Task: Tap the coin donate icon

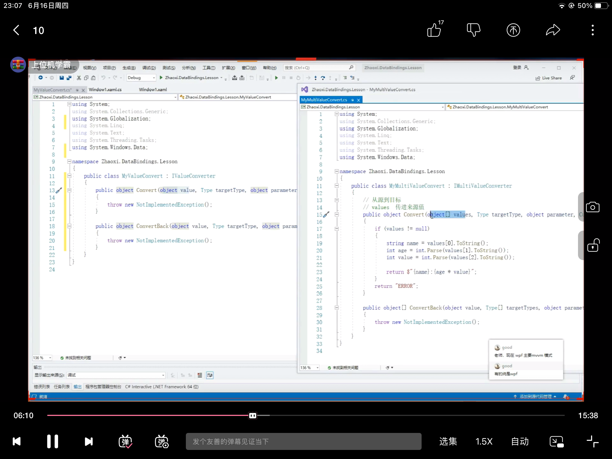Action: 513,30
